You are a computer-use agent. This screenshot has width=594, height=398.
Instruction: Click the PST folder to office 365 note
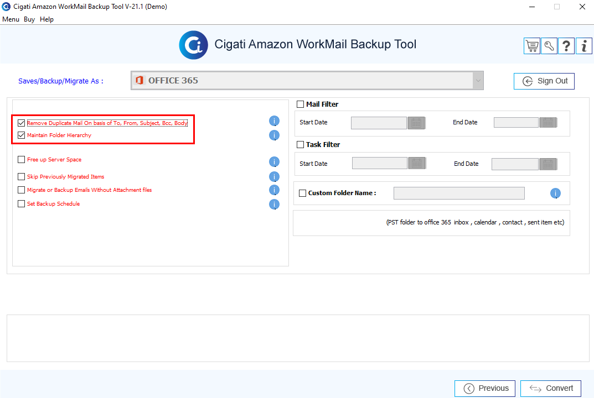click(475, 222)
